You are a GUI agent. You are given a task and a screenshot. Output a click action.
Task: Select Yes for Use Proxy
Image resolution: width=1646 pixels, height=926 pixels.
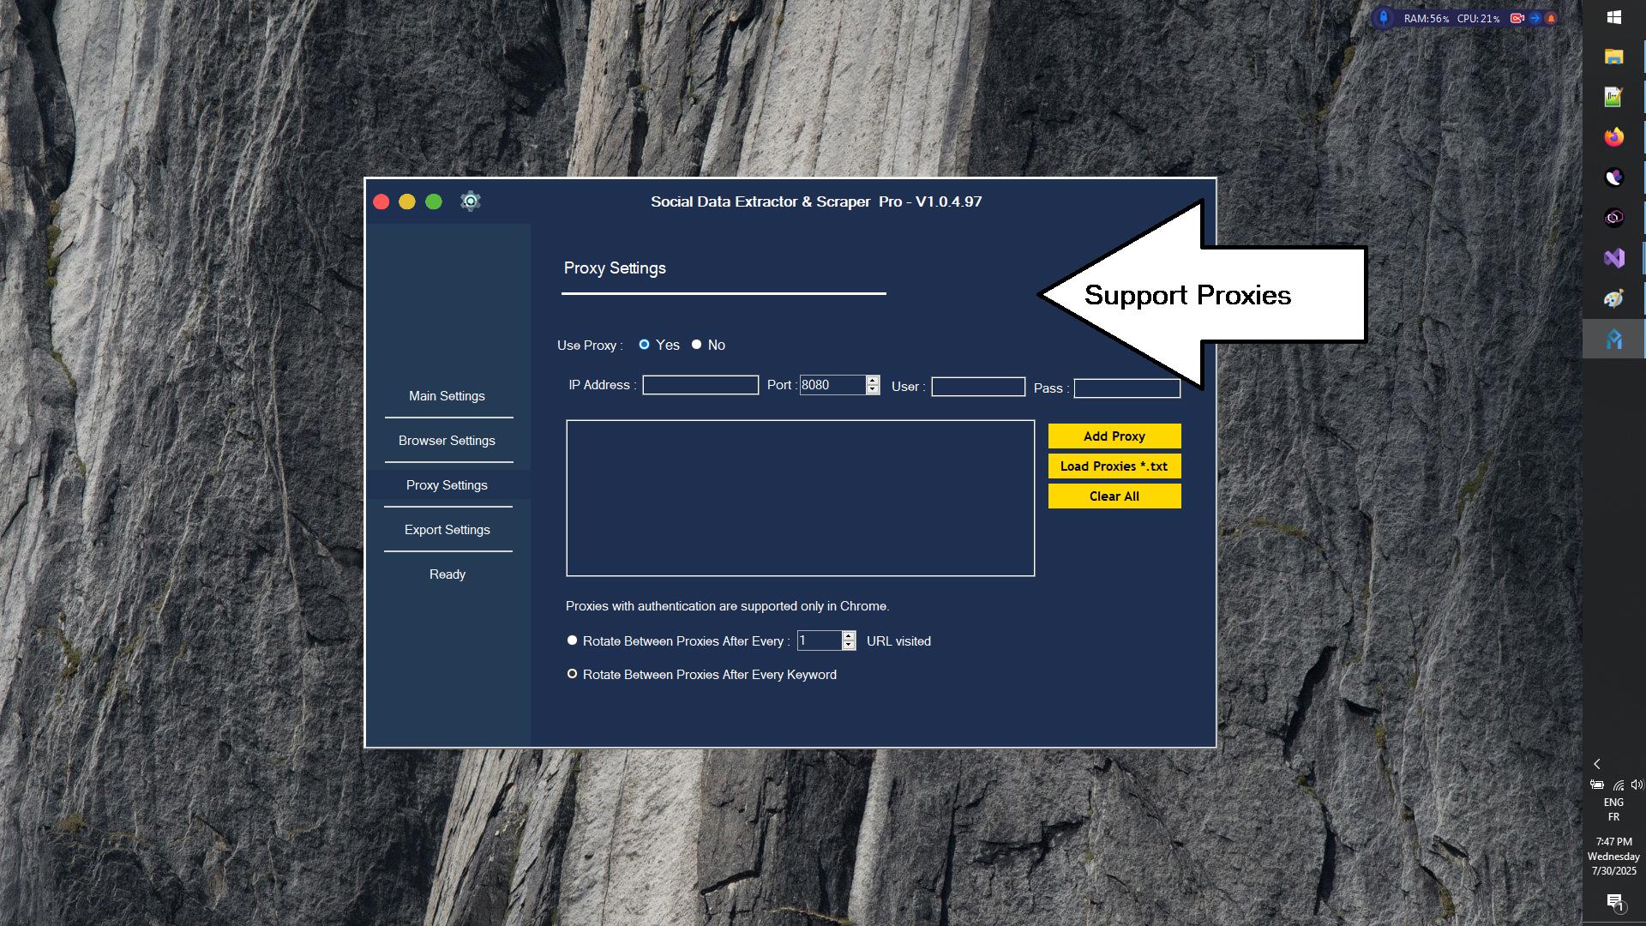tap(645, 345)
